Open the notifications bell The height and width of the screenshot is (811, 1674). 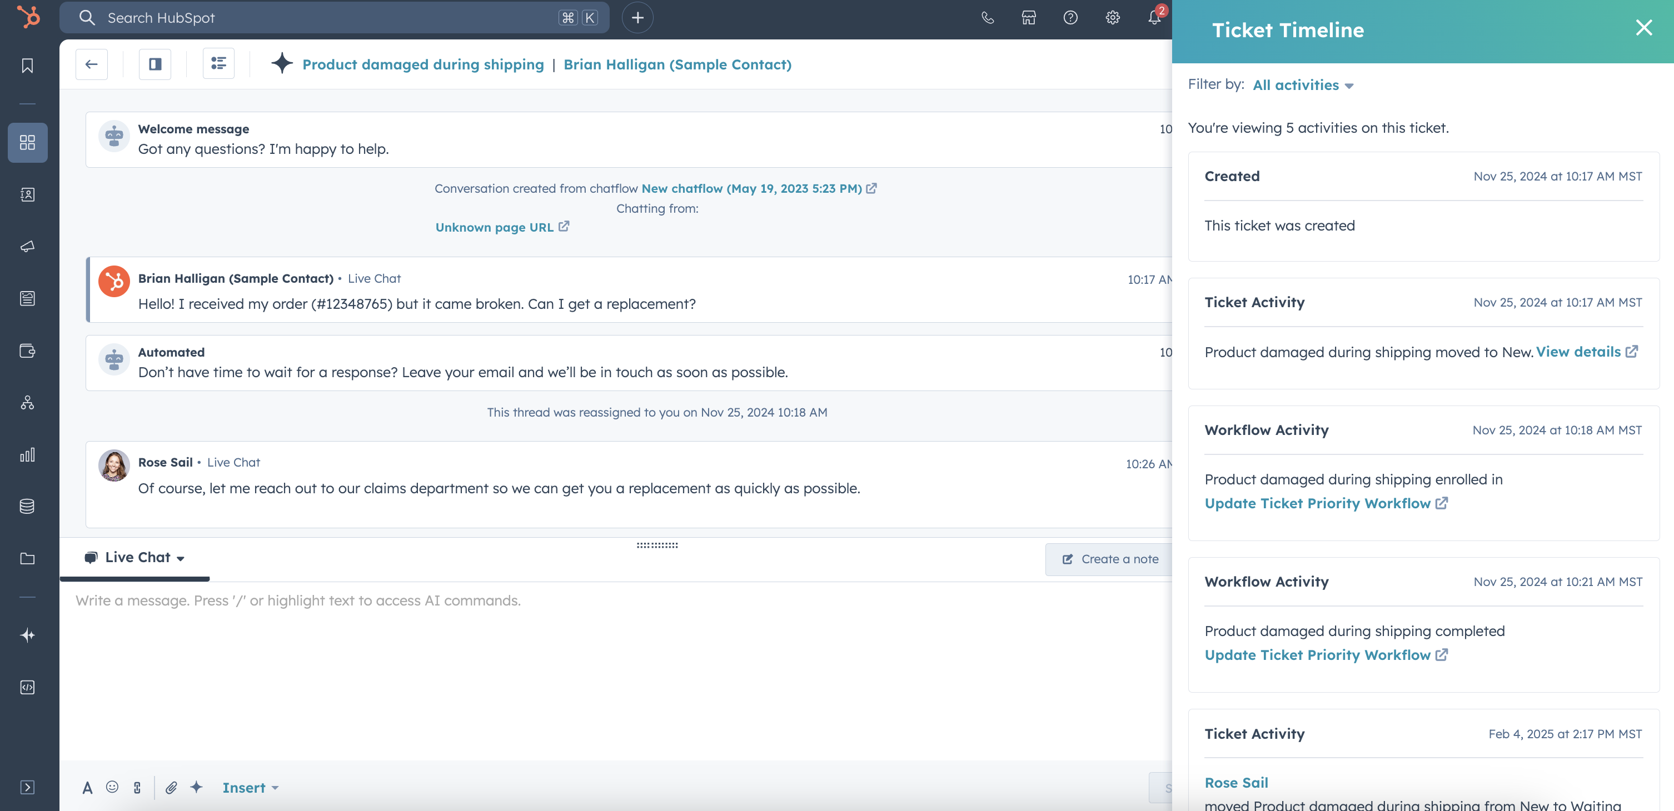pyautogui.click(x=1154, y=18)
